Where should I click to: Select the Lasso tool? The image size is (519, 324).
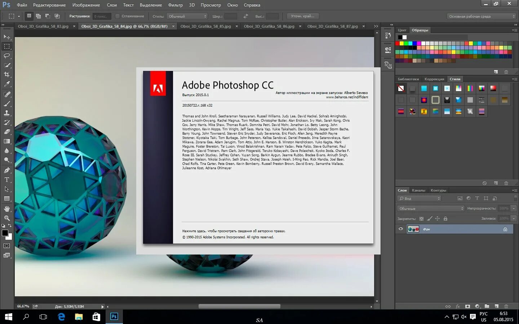pyautogui.click(x=7, y=56)
